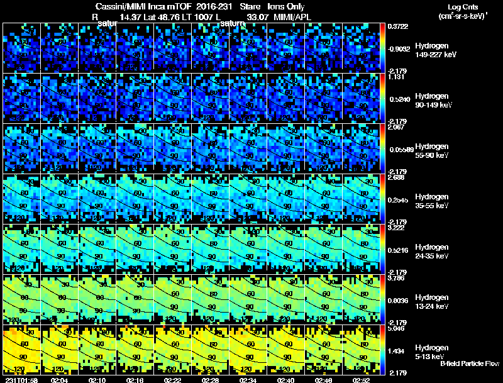Click the MIMI/APL credit text
503x383 pixels.
[x=292, y=17]
